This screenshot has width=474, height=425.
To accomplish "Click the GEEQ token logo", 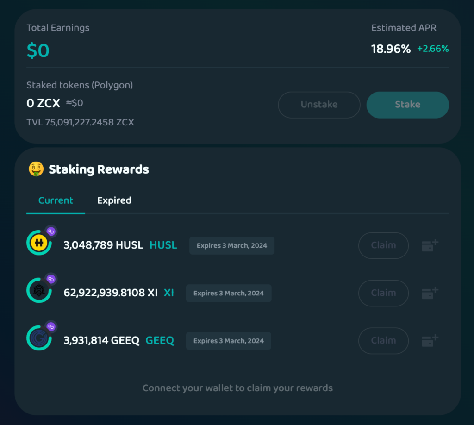I will 39,338.
